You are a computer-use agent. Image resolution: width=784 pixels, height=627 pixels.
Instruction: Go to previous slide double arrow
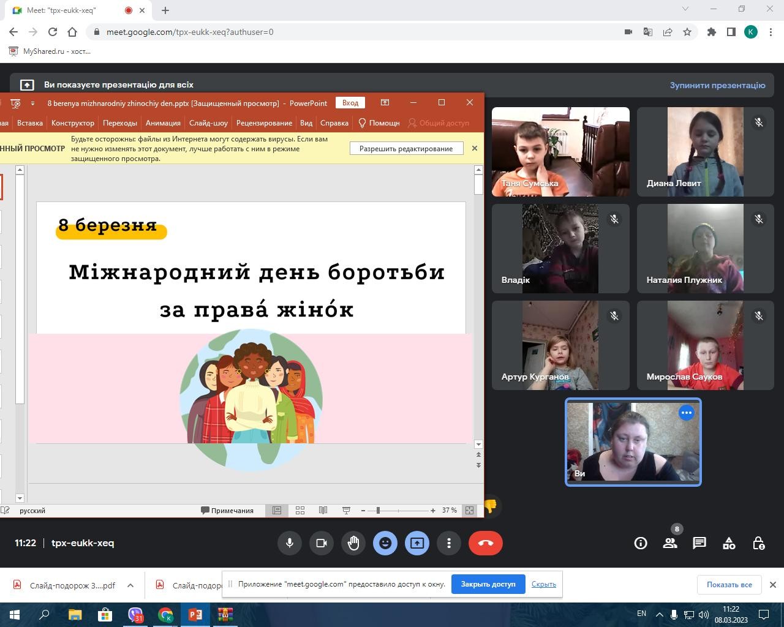(x=478, y=455)
